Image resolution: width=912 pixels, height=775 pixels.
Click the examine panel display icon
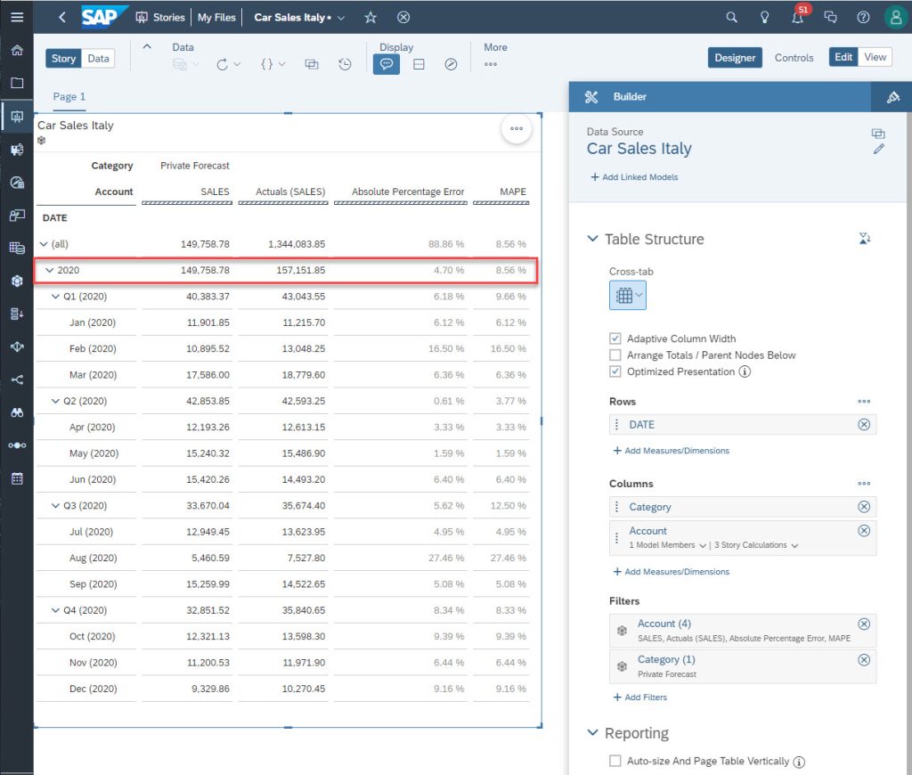pos(419,64)
